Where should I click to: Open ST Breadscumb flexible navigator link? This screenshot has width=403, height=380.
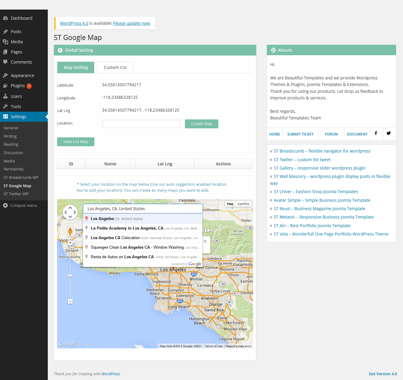click(322, 151)
